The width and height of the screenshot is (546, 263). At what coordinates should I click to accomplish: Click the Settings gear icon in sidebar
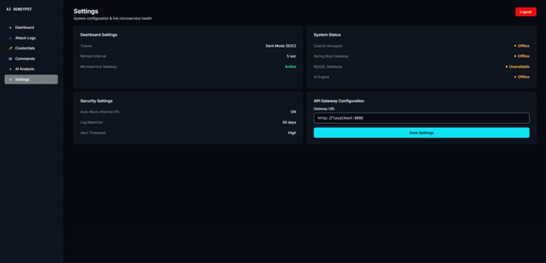click(10, 79)
